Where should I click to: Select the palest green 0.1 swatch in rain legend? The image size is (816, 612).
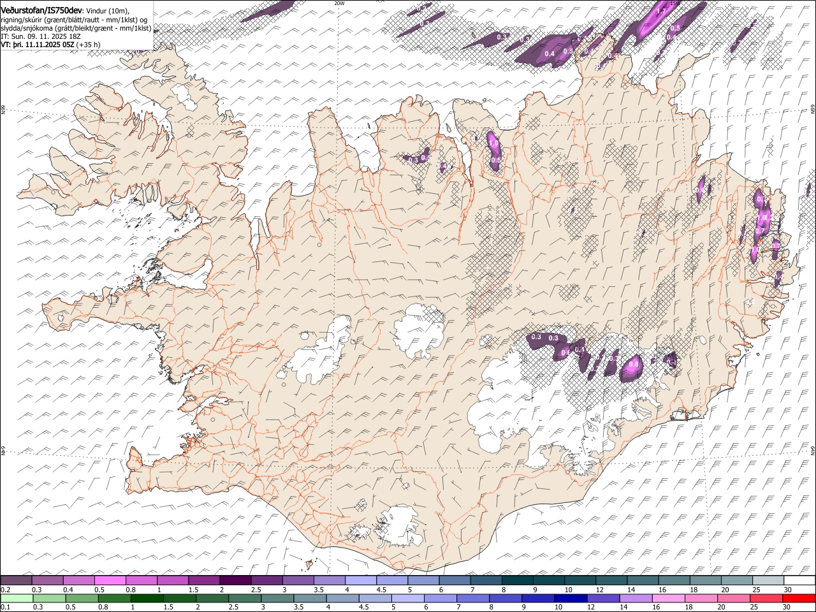point(17,599)
